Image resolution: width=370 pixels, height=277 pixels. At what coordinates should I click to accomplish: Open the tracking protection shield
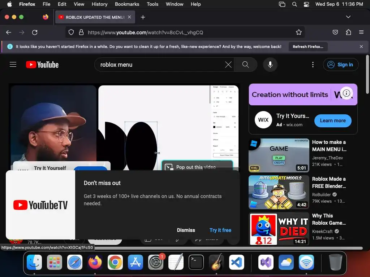click(x=71, y=32)
